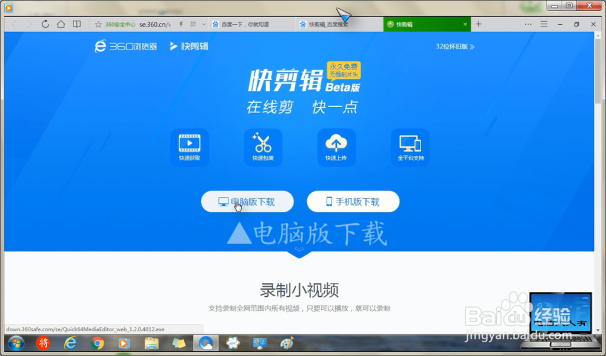Open a new tab with plus button
Viewport: 606px width, 356px height.
479,24
